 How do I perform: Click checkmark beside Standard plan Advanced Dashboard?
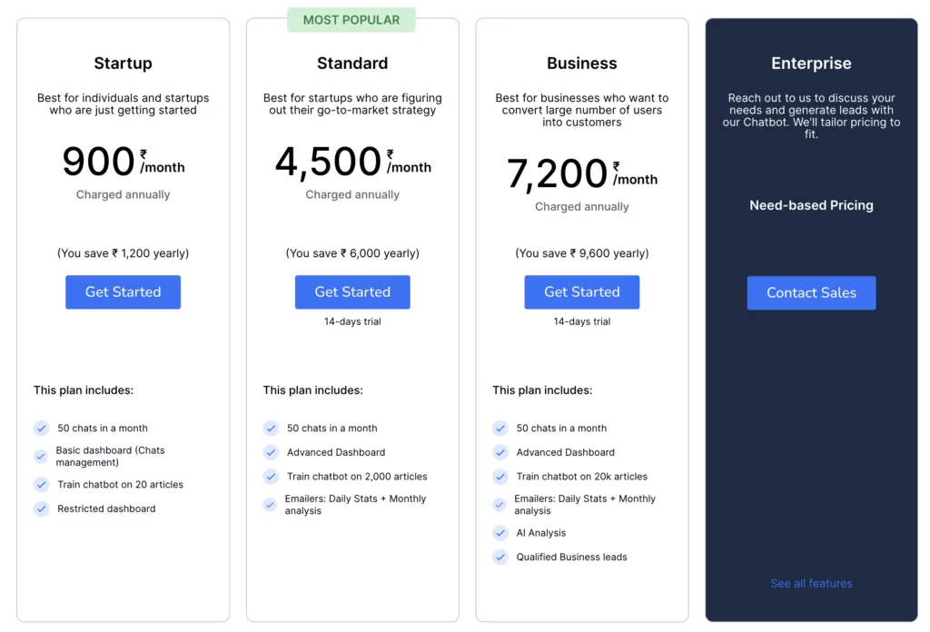[271, 452]
